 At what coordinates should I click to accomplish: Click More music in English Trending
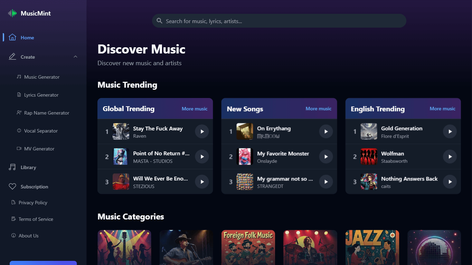(443, 109)
